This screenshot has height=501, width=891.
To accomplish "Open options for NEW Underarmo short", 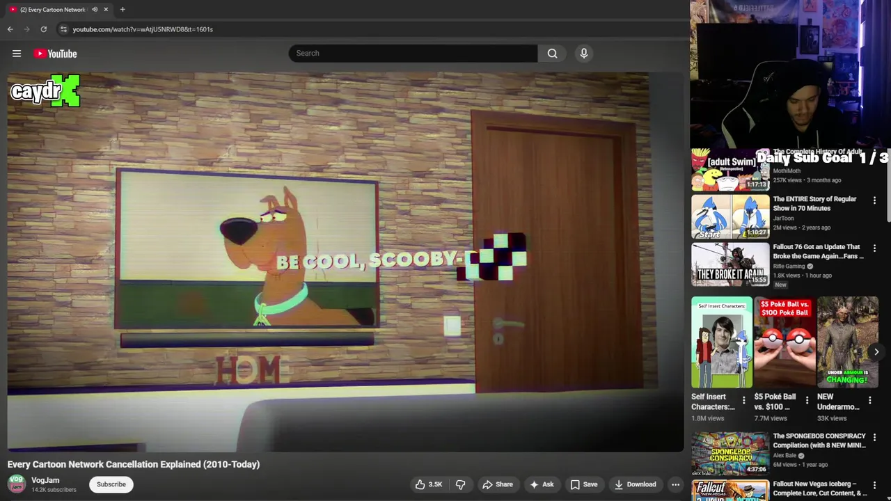I will pyautogui.click(x=869, y=400).
